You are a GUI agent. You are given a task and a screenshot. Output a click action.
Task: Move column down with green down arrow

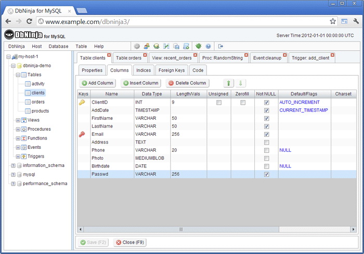[240, 83]
